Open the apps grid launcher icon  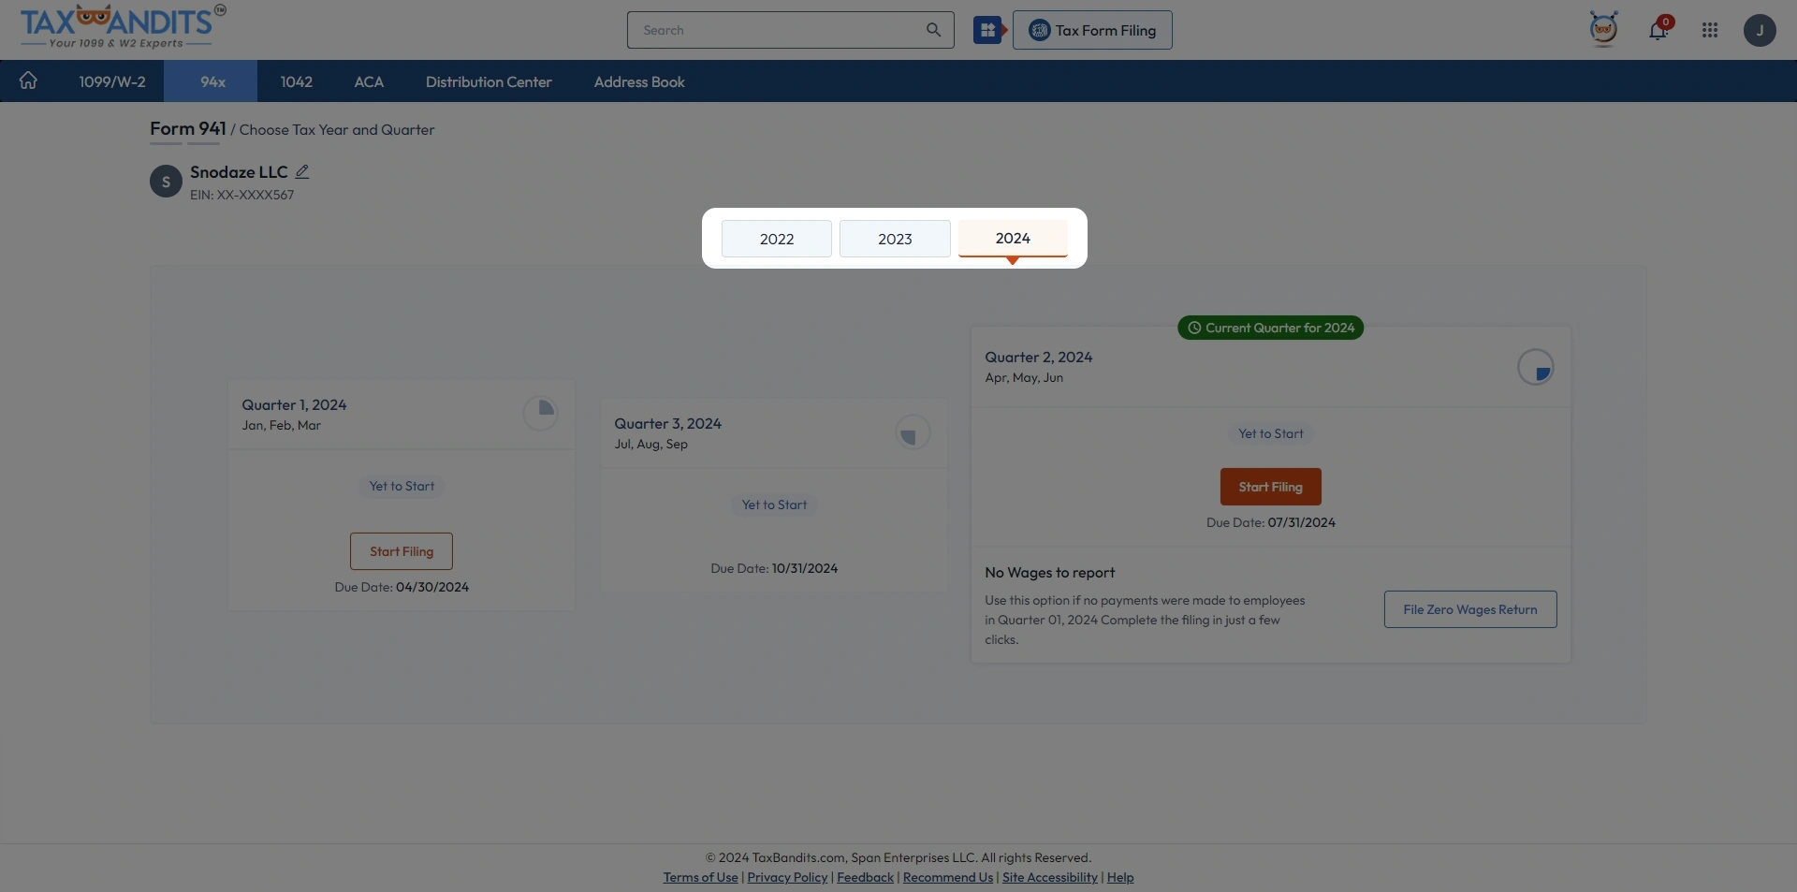click(1711, 30)
